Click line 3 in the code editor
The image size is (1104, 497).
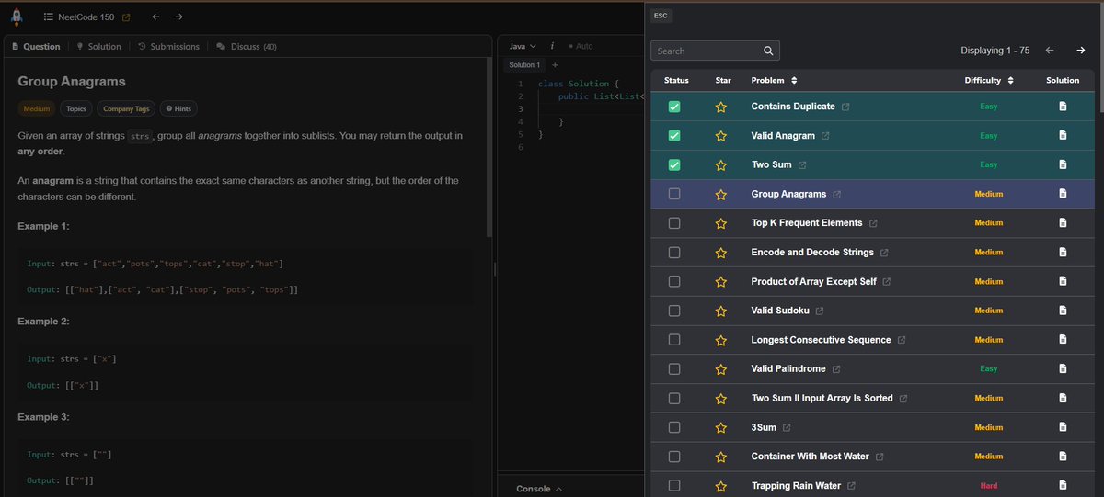589,108
